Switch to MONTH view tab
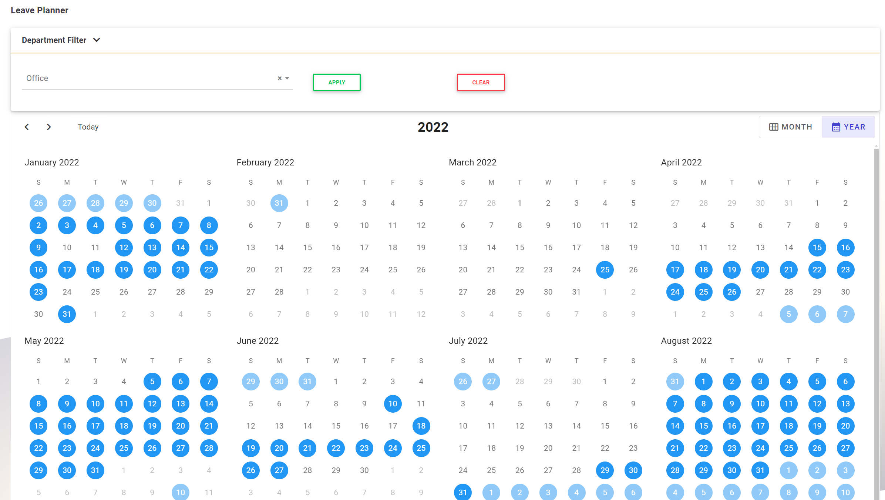The image size is (885, 500). click(x=790, y=127)
